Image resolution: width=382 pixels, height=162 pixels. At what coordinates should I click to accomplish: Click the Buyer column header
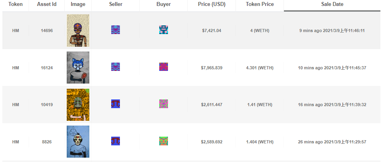(164, 4)
